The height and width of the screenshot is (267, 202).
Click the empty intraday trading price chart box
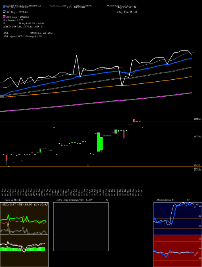point(81,227)
